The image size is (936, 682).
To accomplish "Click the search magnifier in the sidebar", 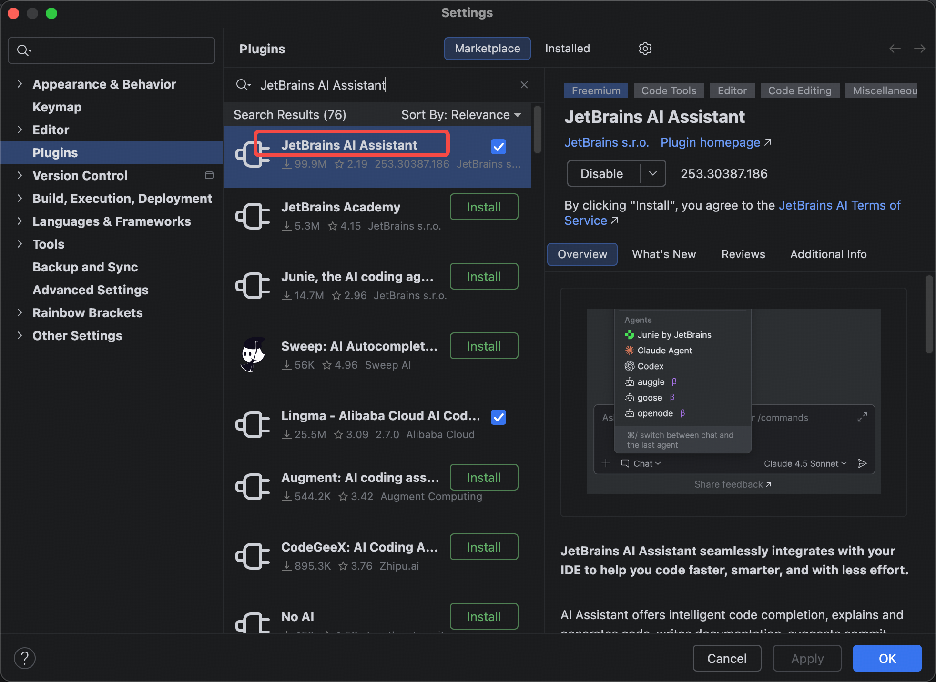I will [23, 50].
